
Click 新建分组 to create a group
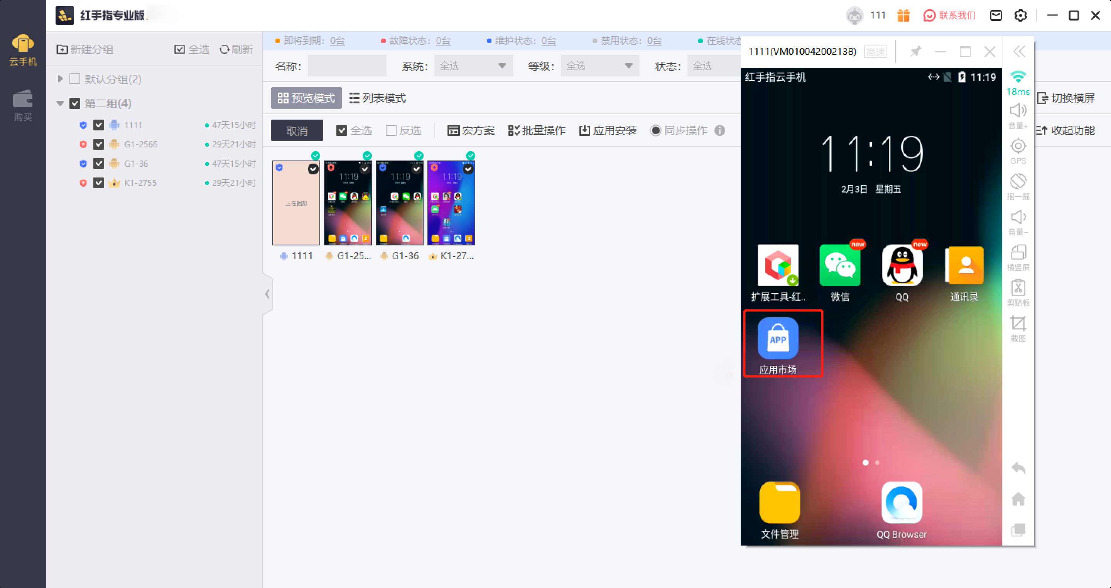point(85,50)
